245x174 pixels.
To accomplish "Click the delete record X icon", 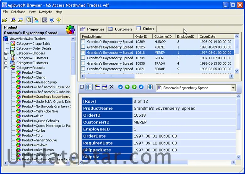I will tap(111, 87).
